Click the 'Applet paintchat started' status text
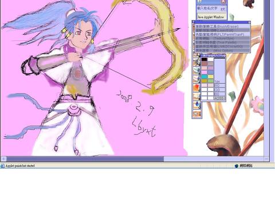The height and width of the screenshot is (206, 275). (20, 166)
